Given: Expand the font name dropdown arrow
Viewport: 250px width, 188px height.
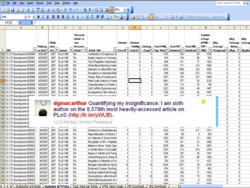Looking at the screenshot, I should [25, 17].
